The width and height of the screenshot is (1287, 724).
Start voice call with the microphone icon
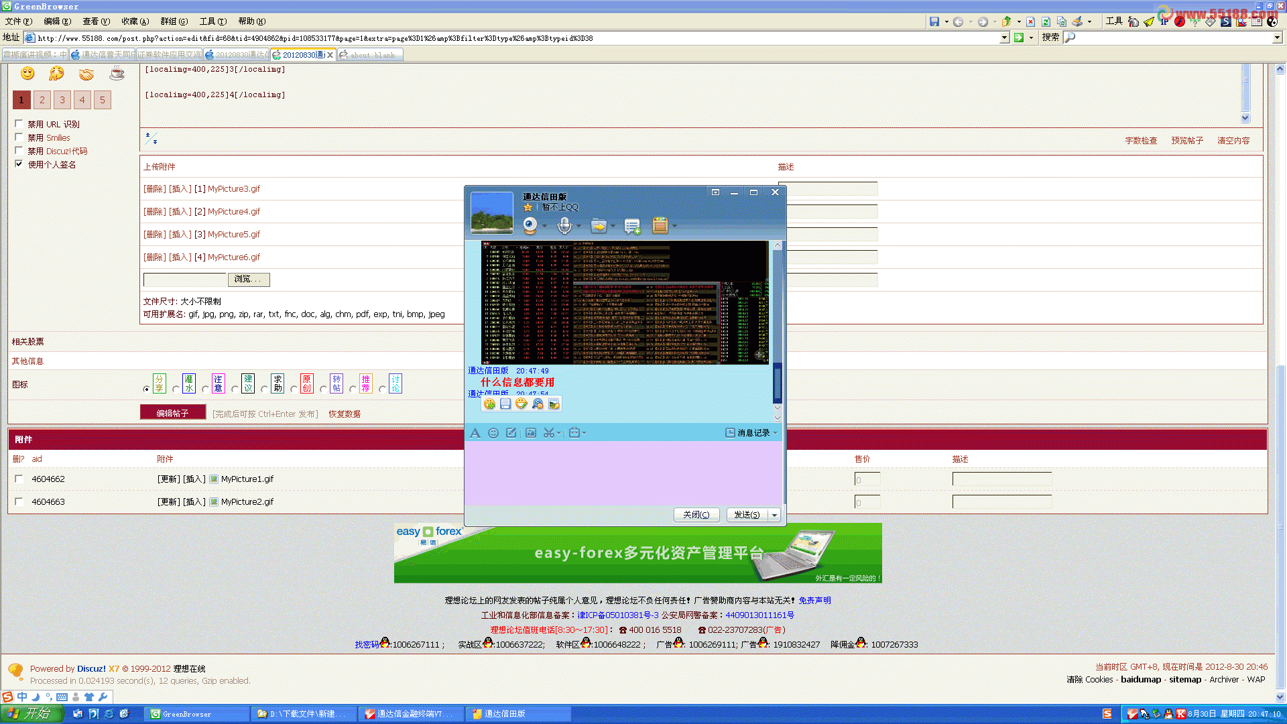564,226
